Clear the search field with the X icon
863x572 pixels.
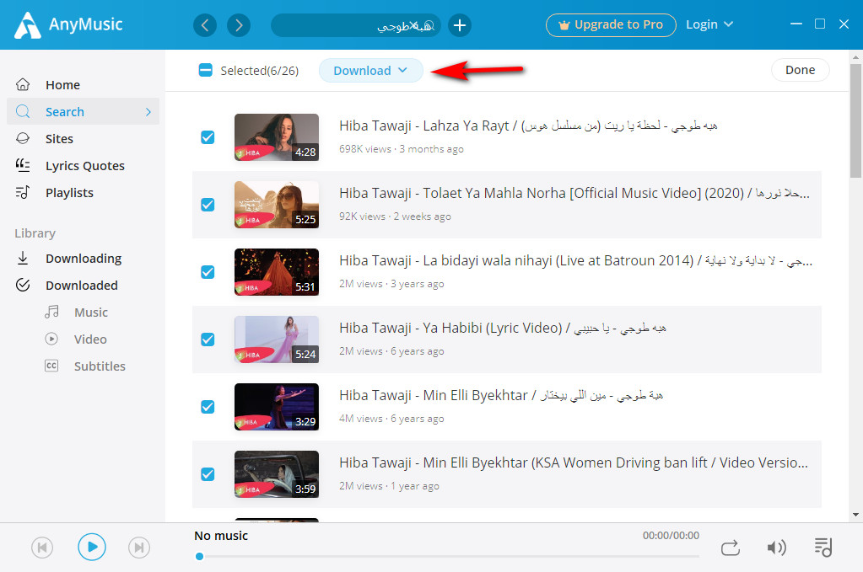tap(413, 25)
